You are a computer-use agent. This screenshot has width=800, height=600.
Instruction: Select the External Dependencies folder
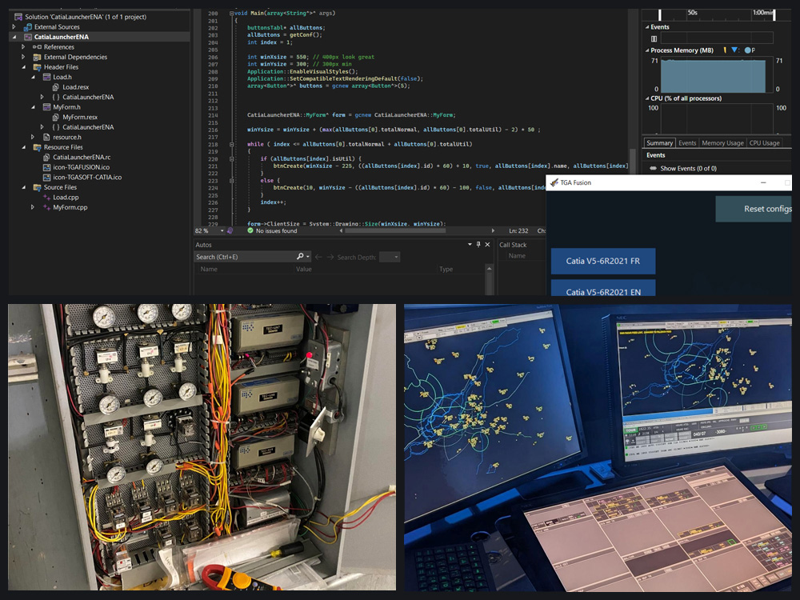click(75, 57)
